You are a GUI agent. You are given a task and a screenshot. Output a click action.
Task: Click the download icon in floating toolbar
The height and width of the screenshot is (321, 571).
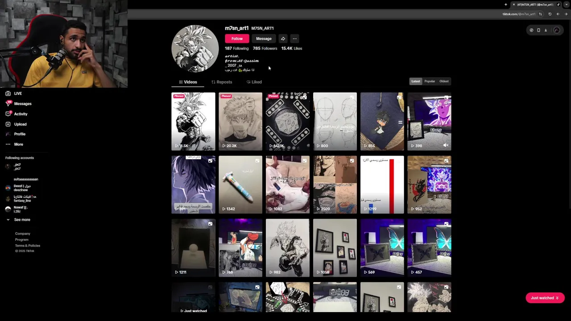click(546, 30)
